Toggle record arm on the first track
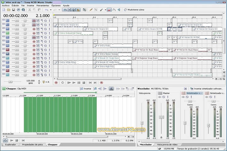Screen dimensions: 227x151 [34, 21]
